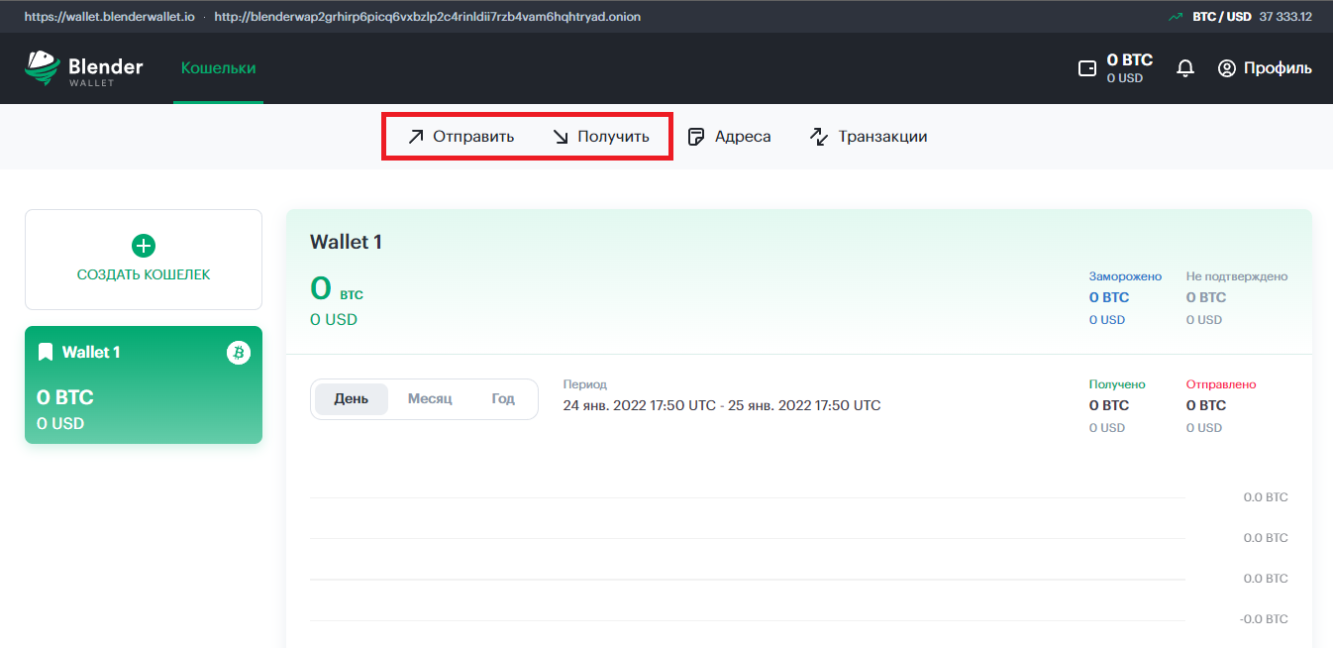Image resolution: width=1333 pixels, height=648 pixels.
Task: Click the wallet balance icon in header
Action: point(1086,68)
